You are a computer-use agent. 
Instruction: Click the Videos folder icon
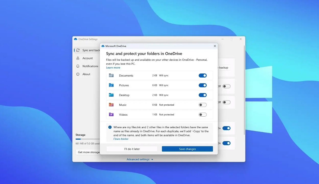coord(111,115)
